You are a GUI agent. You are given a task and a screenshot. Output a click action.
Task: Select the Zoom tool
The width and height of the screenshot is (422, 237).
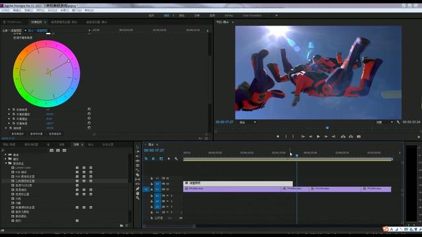point(138,197)
